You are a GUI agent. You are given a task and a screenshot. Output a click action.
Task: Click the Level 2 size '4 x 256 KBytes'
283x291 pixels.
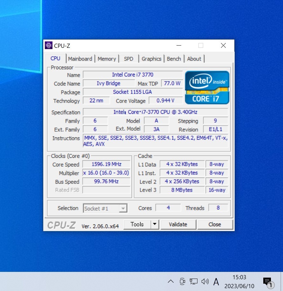click(182, 181)
